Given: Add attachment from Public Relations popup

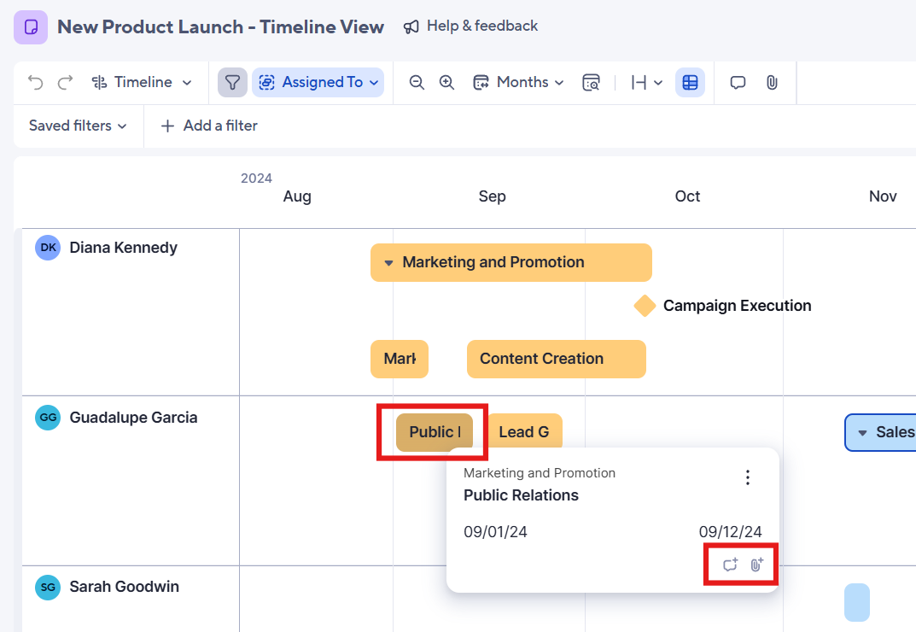Looking at the screenshot, I should (756, 565).
